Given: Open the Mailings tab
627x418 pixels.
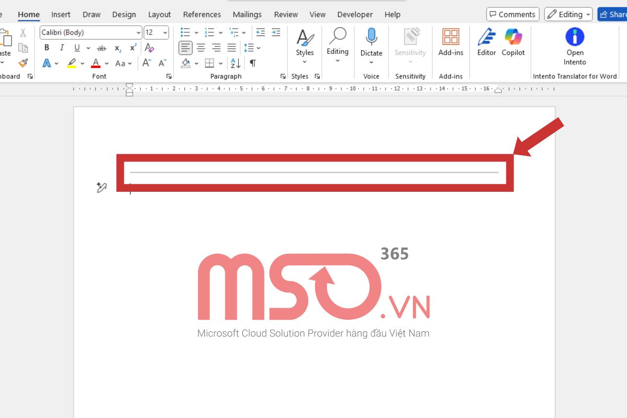Looking at the screenshot, I should tap(247, 15).
